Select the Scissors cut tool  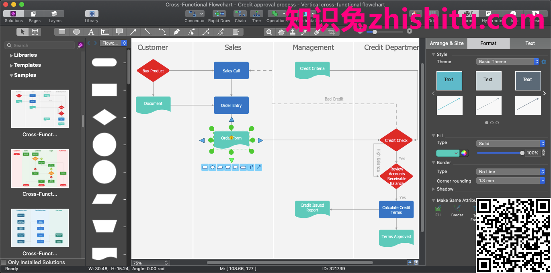click(x=221, y=32)
